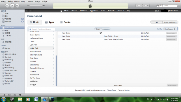Select the Music purchased tab
This screenshot has width=181, height=102.
pyautogui.click(x=35, y=22)
